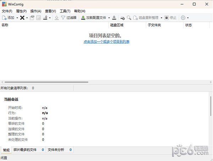Expand the 添加 dropdown arrow
The height and width of the screenshot is (161, 213).
(17, 18)
